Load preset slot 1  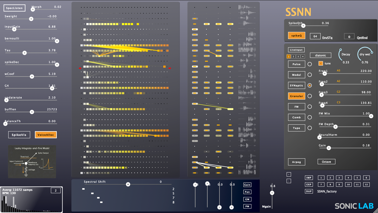[x=321, y=178]
